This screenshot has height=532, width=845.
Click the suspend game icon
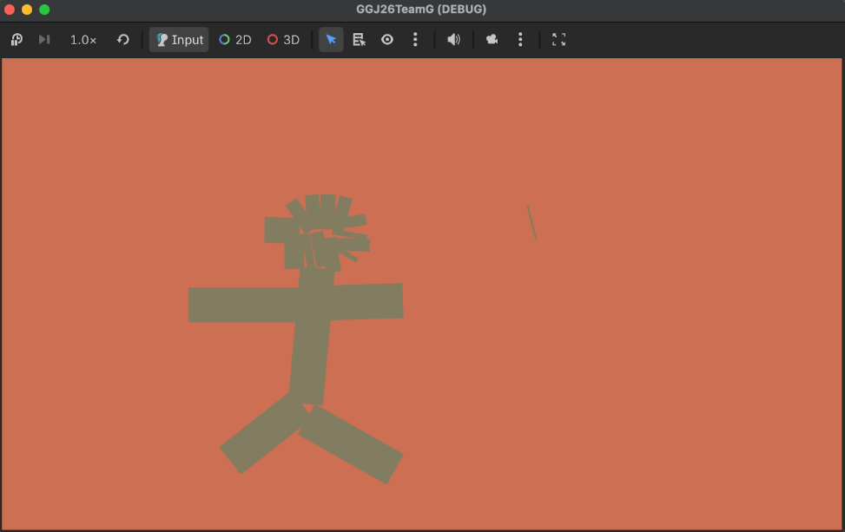tap(17, 40)
